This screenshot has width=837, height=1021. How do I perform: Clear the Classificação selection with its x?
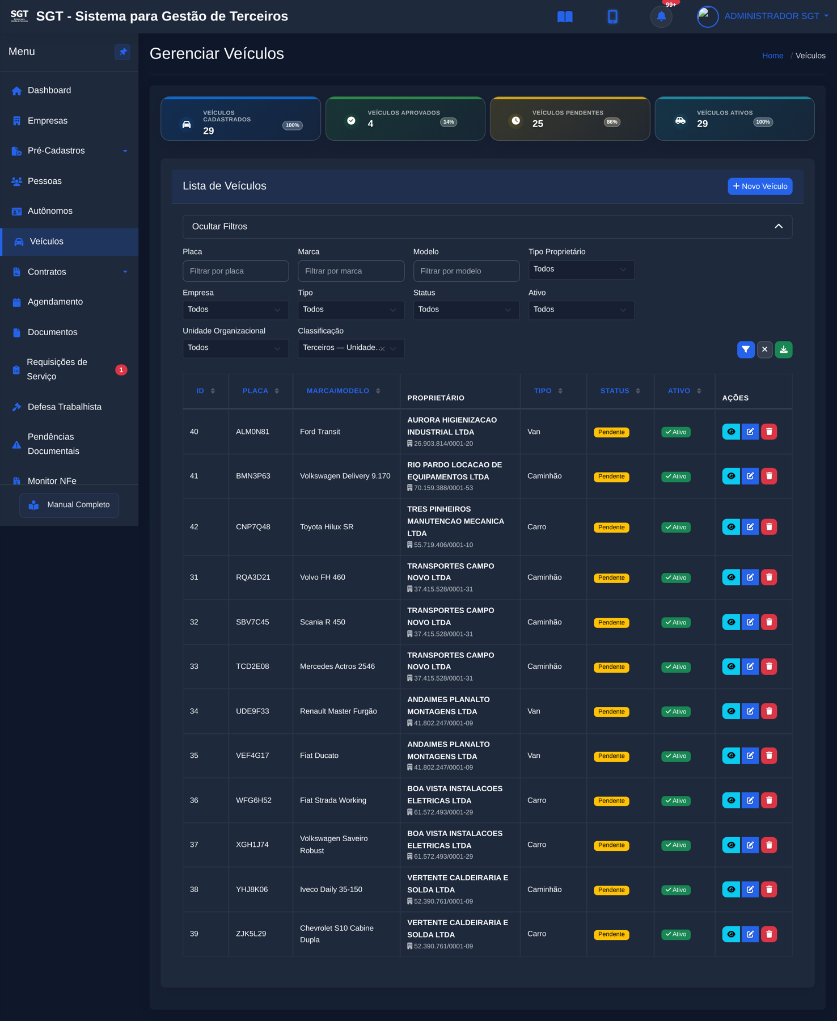pos(383,349)
